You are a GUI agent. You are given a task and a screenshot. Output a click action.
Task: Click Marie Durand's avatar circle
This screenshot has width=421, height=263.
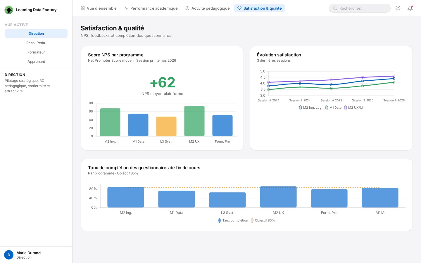(x=9, y=255)
